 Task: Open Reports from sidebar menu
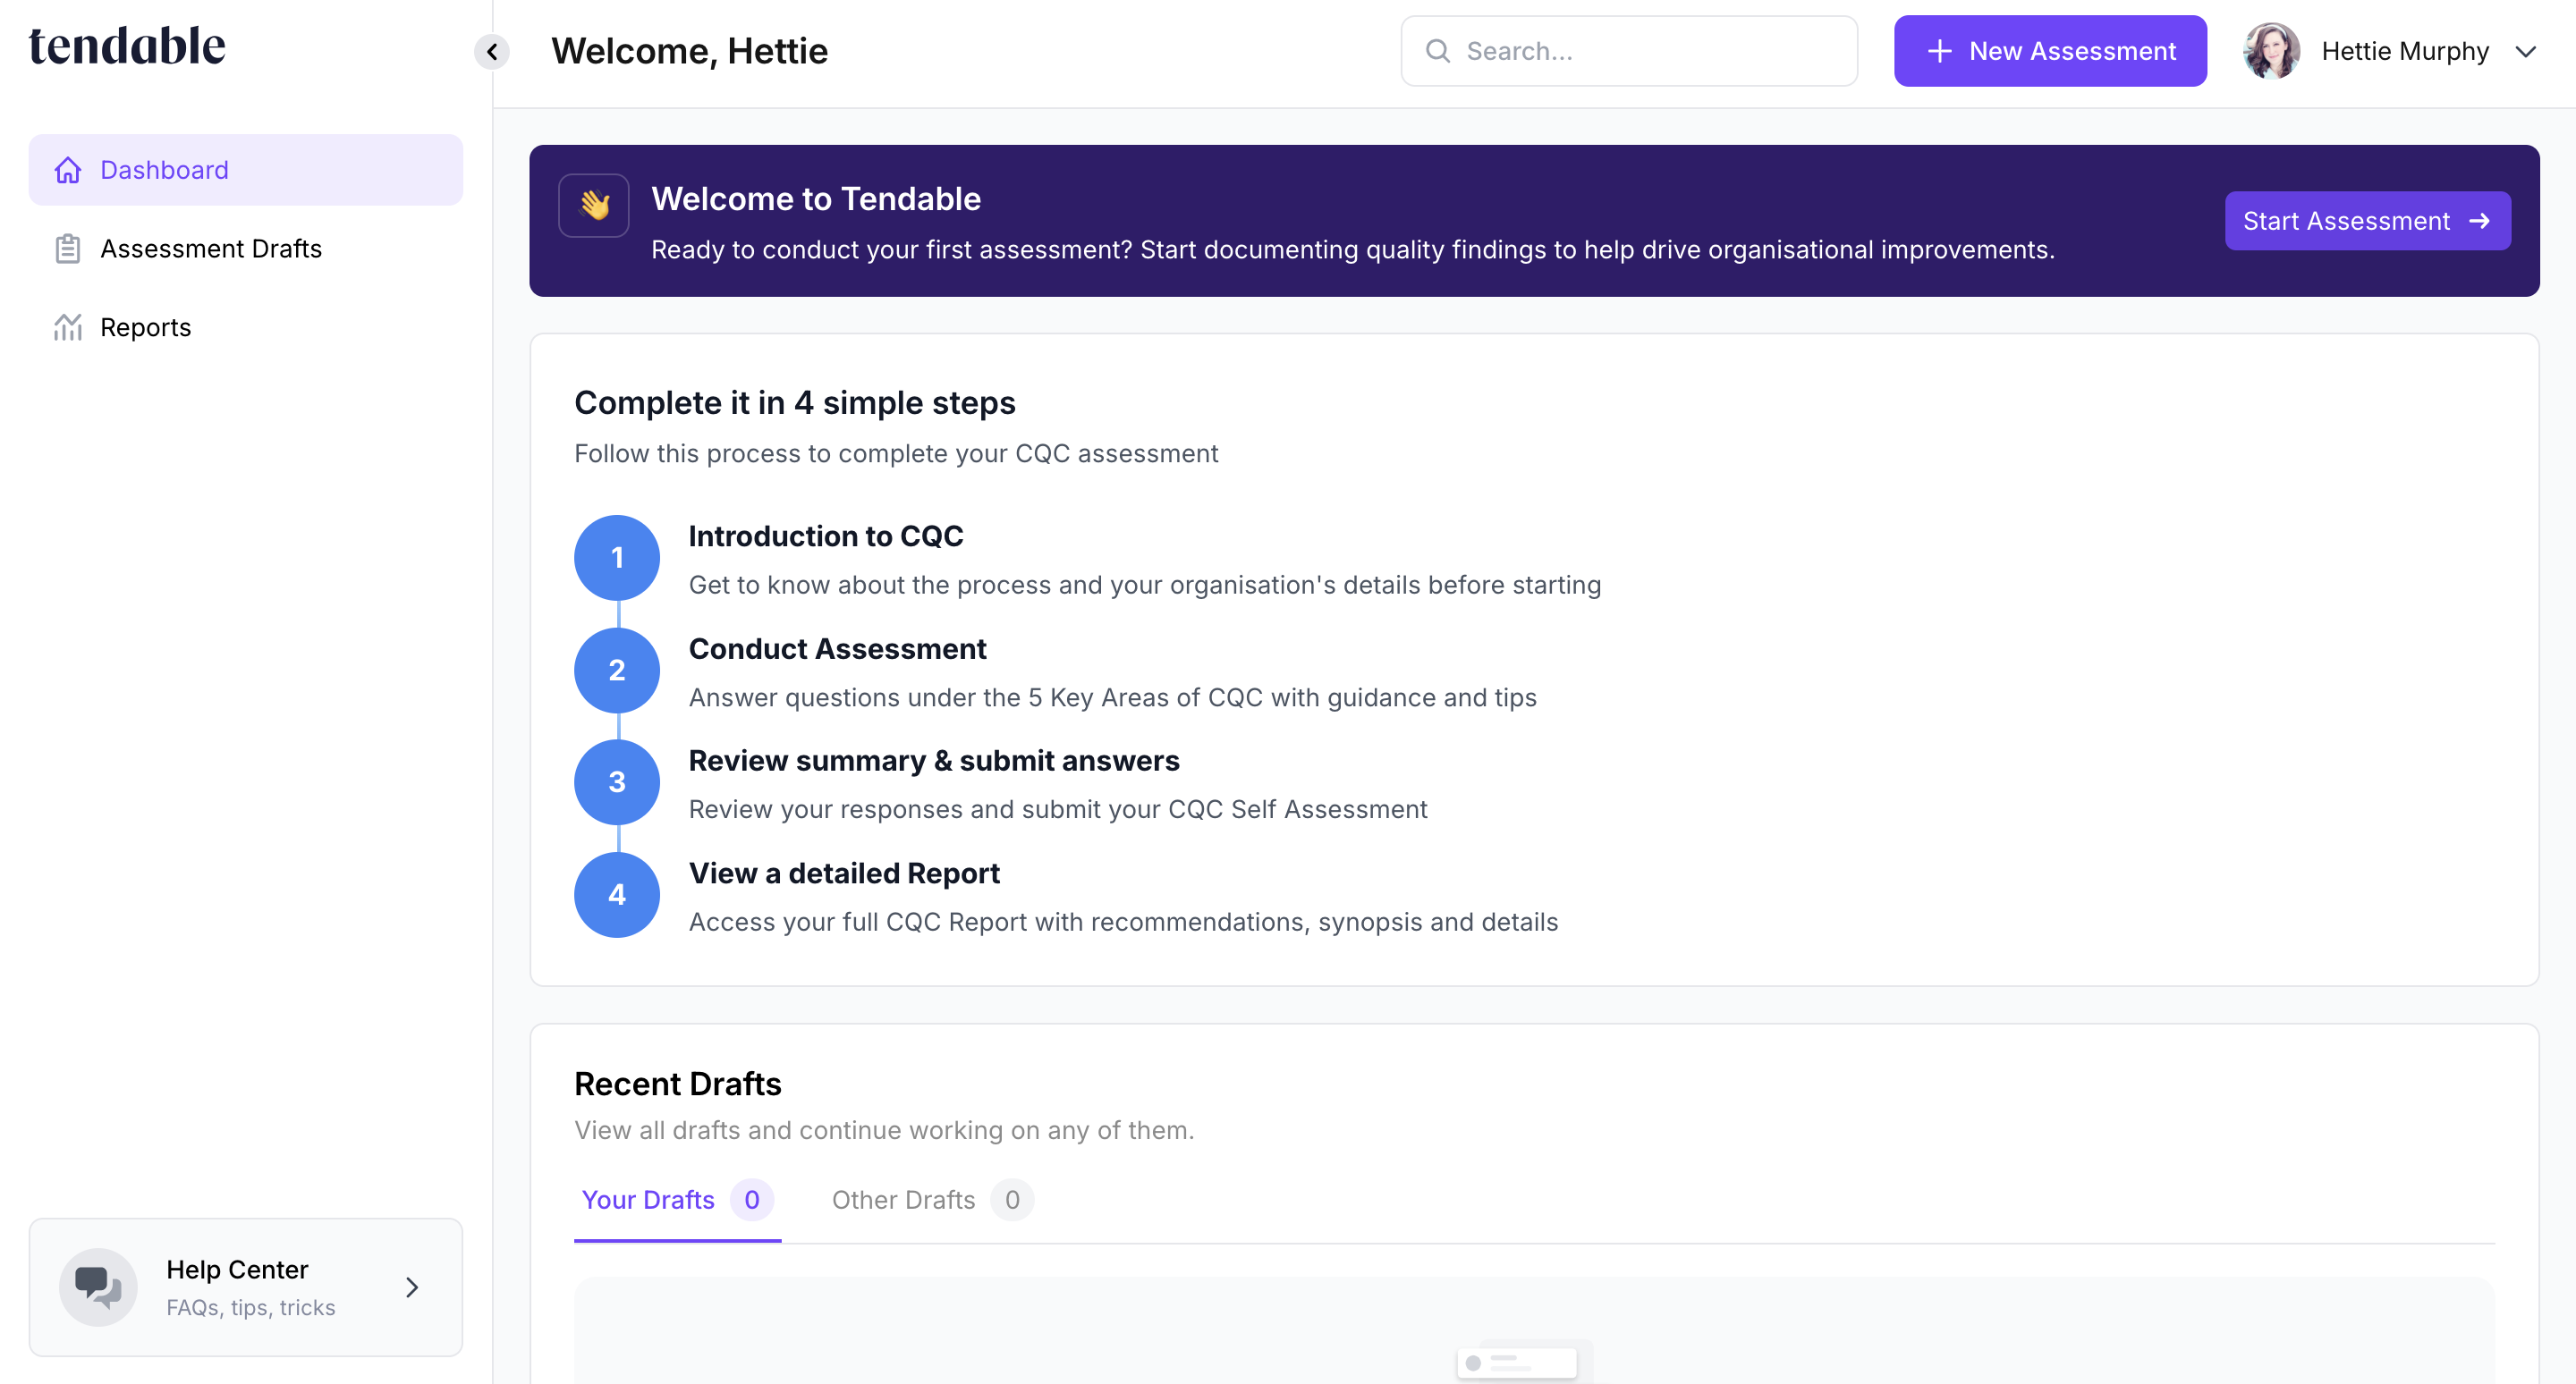coord(145,326)
